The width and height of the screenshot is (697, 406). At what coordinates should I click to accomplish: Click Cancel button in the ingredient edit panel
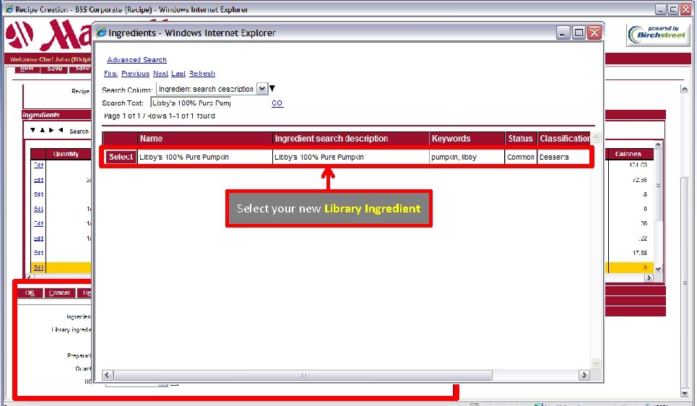(x=59, y=293)
